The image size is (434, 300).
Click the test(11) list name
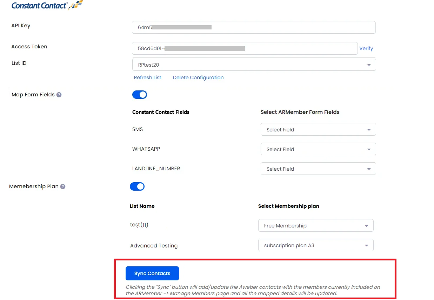coord(139,225)
